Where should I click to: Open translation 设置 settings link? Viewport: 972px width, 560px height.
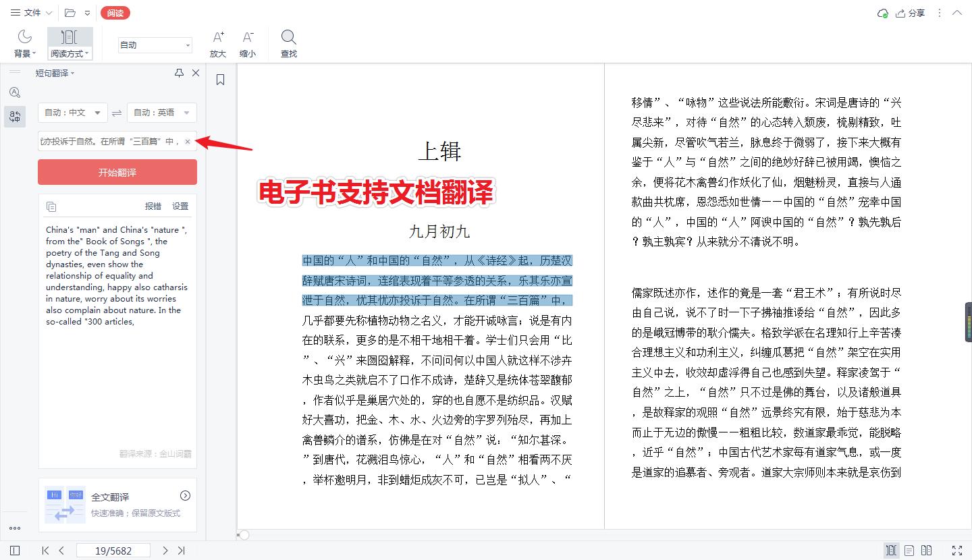coord(180,206)
